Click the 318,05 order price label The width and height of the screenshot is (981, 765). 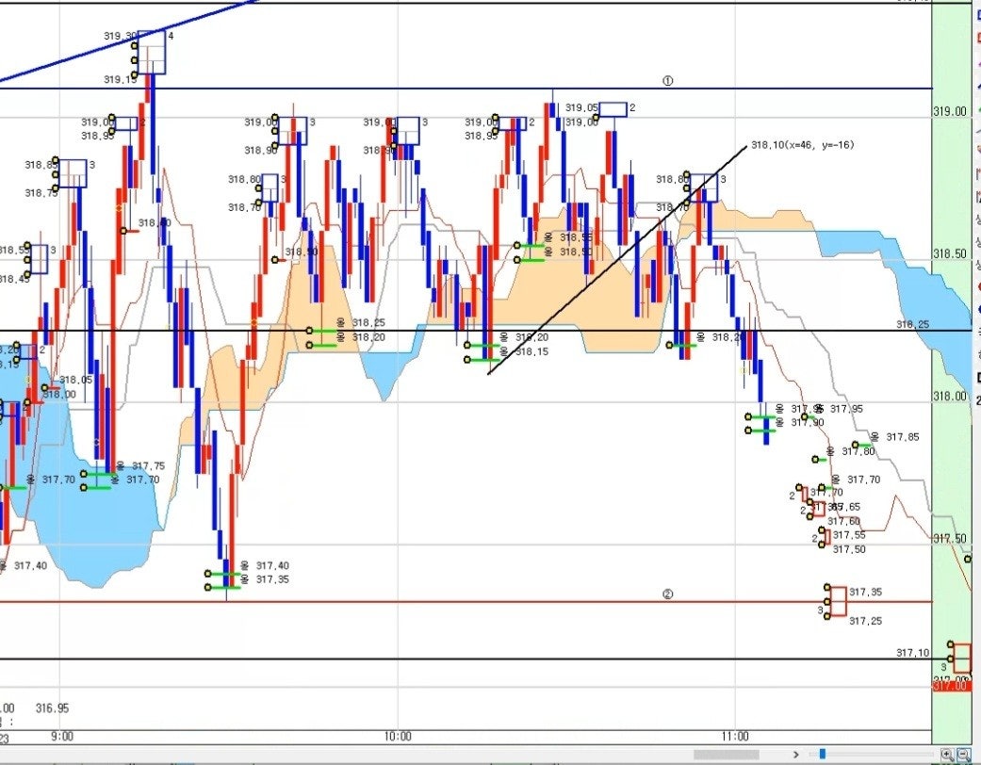point(75,380)
